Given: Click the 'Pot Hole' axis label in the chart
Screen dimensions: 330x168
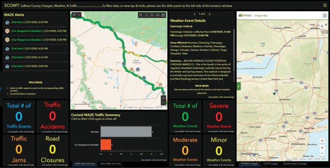Looking at the screenshot, I should click(x=95, y=132).
